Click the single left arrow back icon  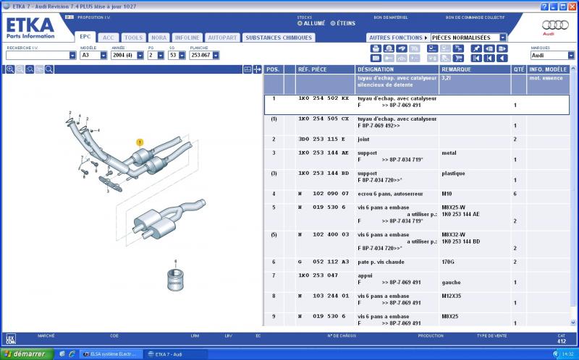tap(502, 59)
